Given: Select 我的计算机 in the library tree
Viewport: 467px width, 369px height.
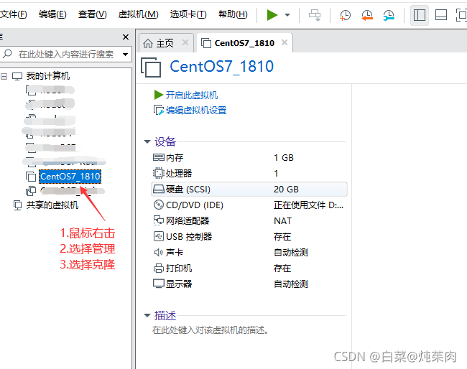Looking at the screenshot, I should click(48, 76).
